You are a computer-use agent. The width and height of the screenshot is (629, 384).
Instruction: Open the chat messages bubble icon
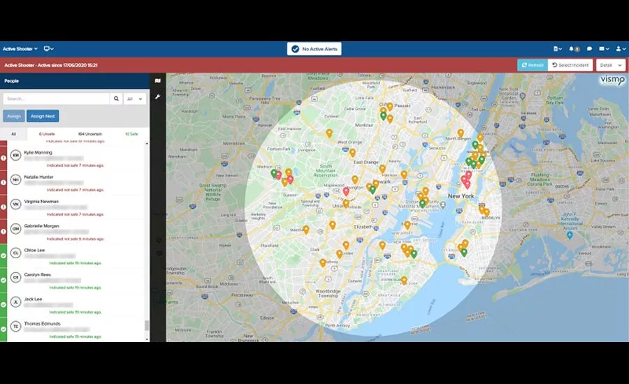pyautogui.click(x=589, y=49)
